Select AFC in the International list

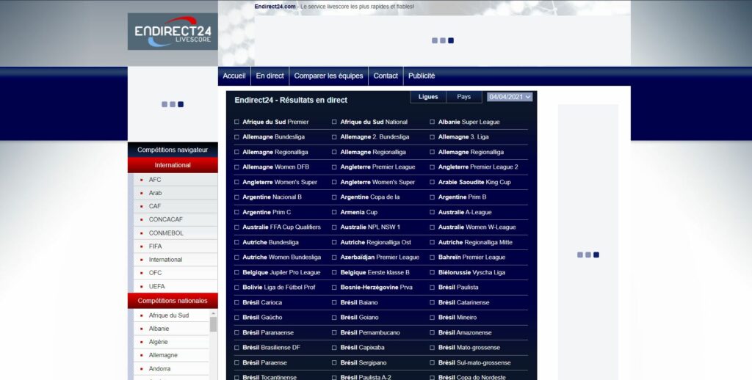click(155, 180)
